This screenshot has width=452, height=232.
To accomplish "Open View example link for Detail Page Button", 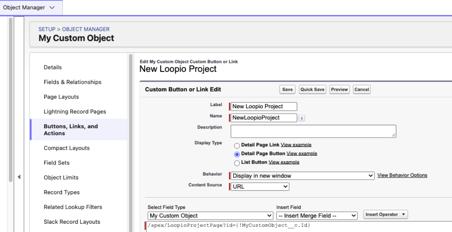I will pos(302,154).
